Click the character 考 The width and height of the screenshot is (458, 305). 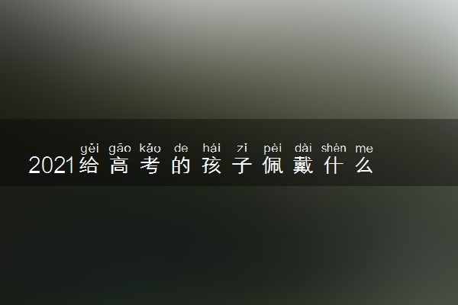(150, 165)
